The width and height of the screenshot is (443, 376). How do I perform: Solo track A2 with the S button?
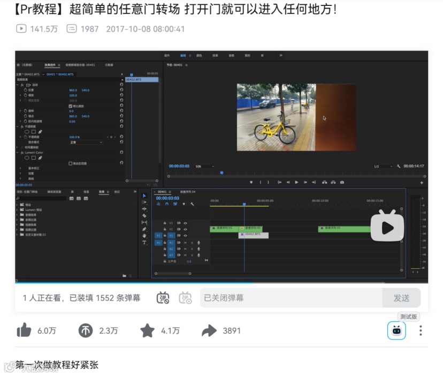(x=192, y=249)
